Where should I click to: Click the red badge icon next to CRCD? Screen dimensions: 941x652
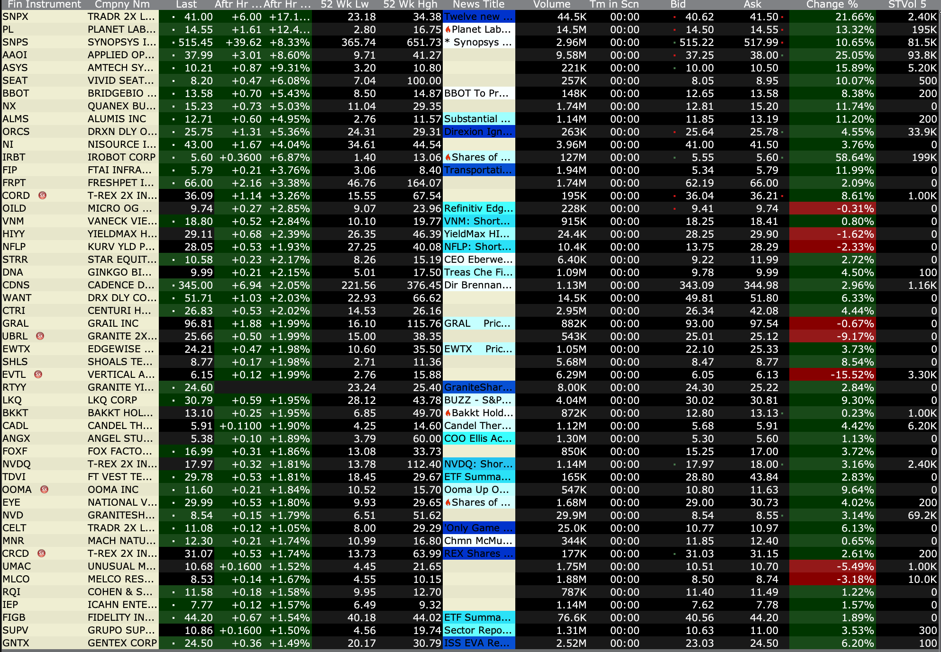[42, 554]
